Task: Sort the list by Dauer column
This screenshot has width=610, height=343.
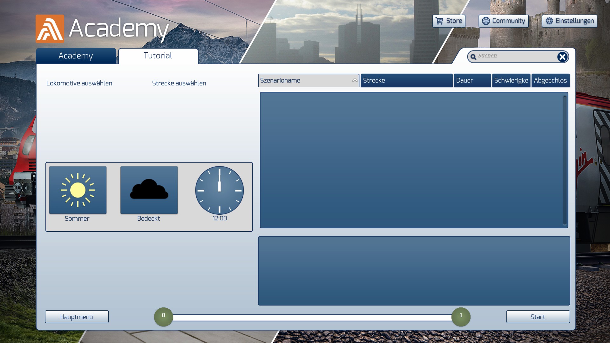Action: [x=472, y=80]
